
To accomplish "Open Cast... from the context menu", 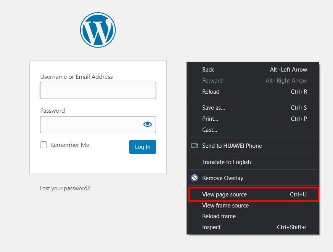I will 210,130.
